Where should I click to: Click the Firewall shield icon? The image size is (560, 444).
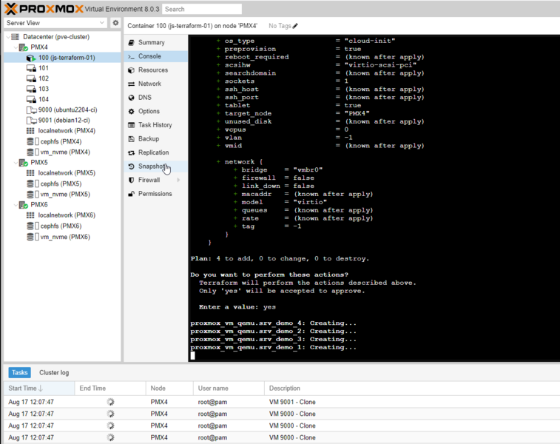click(x=132, y=180)
